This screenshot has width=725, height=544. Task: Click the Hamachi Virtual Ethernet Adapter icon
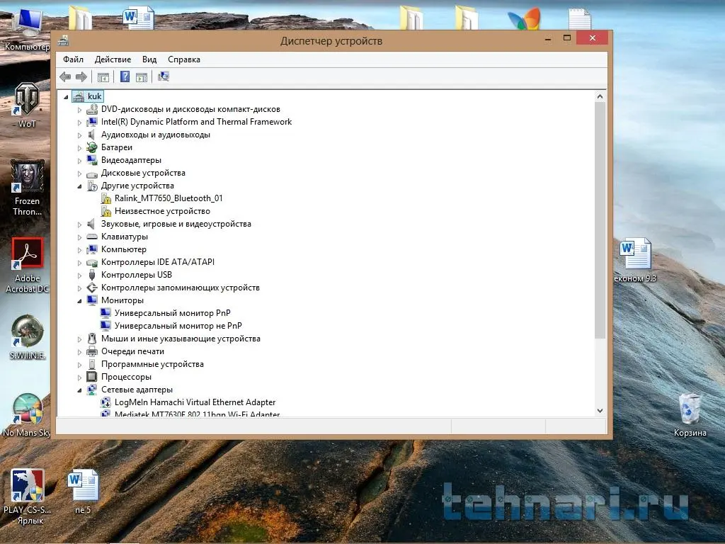[106, 402]
